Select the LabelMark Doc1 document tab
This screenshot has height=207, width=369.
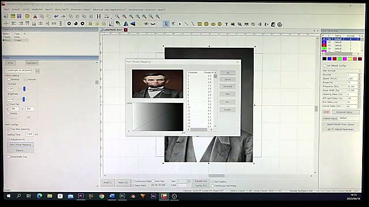pyautogui.click(x=114, y=30)
